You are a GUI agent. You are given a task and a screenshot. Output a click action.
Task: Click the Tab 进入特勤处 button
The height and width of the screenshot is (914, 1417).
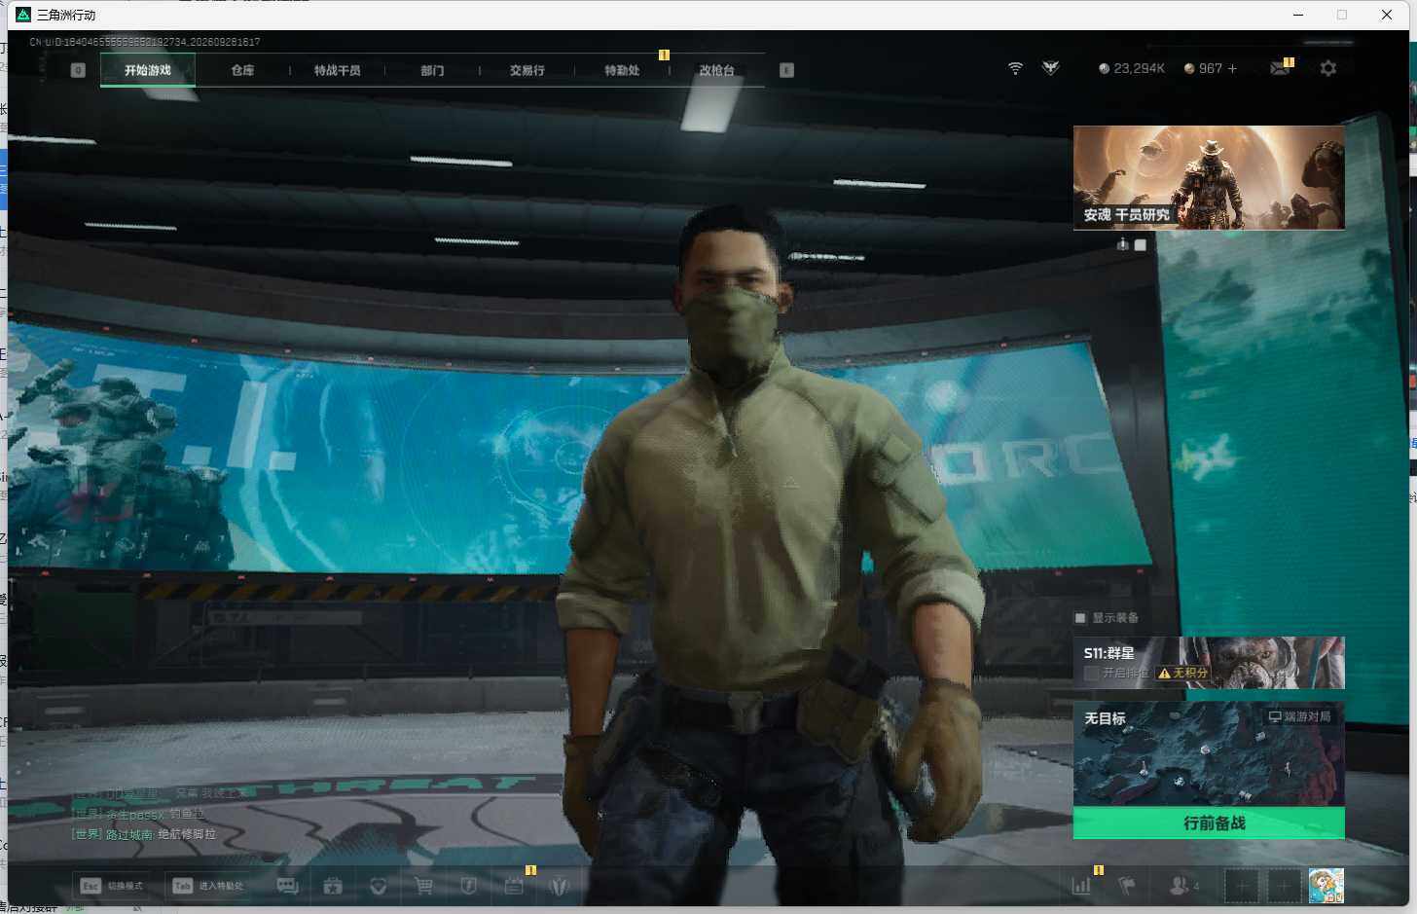tap(209, 886)
